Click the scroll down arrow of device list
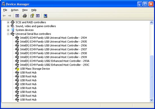The width and height of the screenshot is (155, 109). click(x=152, y=100)
